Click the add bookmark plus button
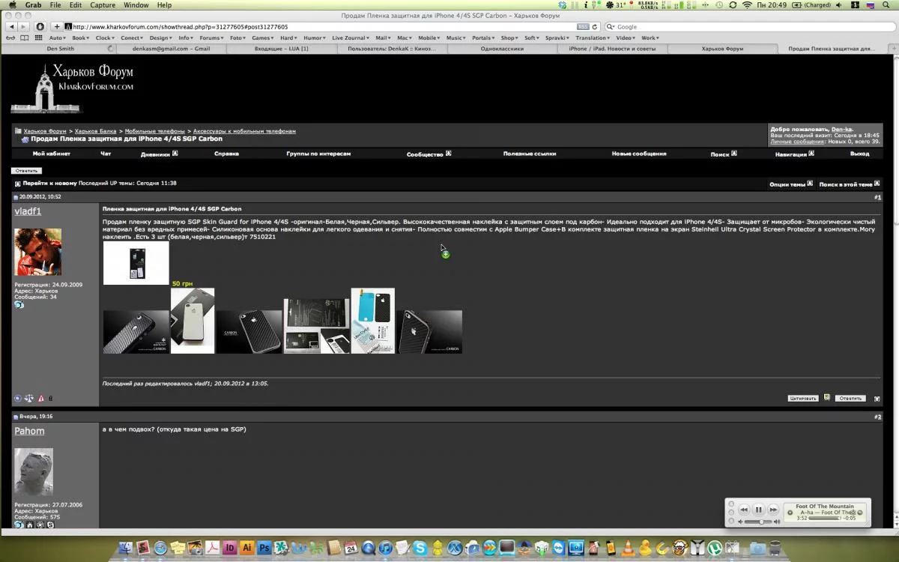The height and width of the screenshot is (562, 899). (x=57, y=27)
